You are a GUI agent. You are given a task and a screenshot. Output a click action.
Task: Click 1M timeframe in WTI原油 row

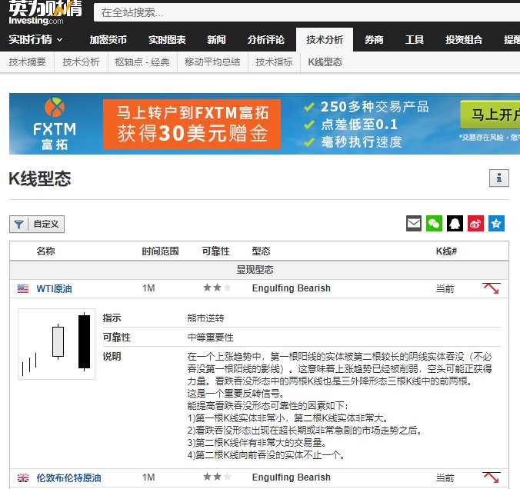148,288
